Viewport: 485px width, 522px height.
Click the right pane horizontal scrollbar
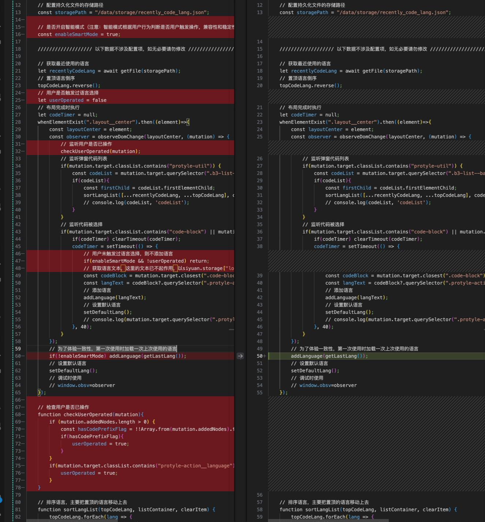tap(328, 520)
